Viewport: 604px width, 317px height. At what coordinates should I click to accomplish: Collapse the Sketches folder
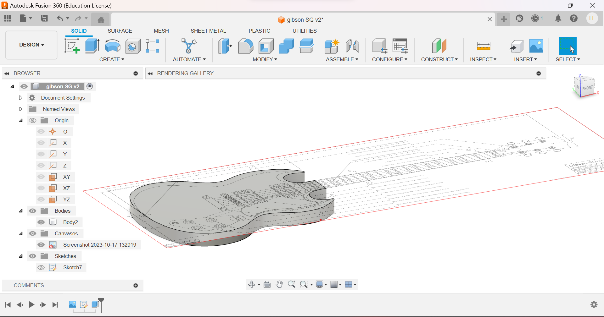pyautogui.click(x=21, y=256)
